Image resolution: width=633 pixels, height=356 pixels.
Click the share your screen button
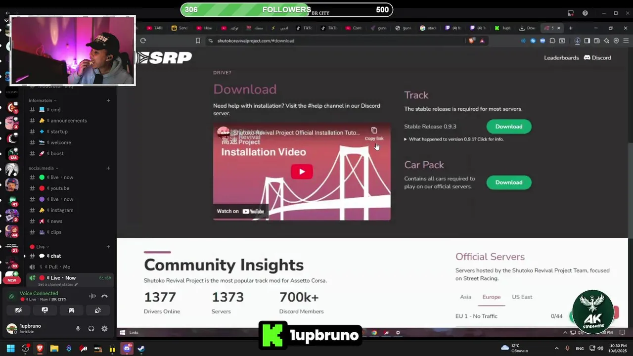(45, 310)
